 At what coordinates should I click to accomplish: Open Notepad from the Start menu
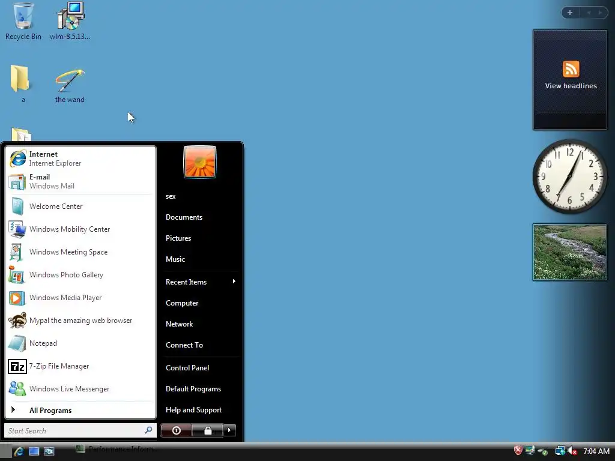click(80, 343)
